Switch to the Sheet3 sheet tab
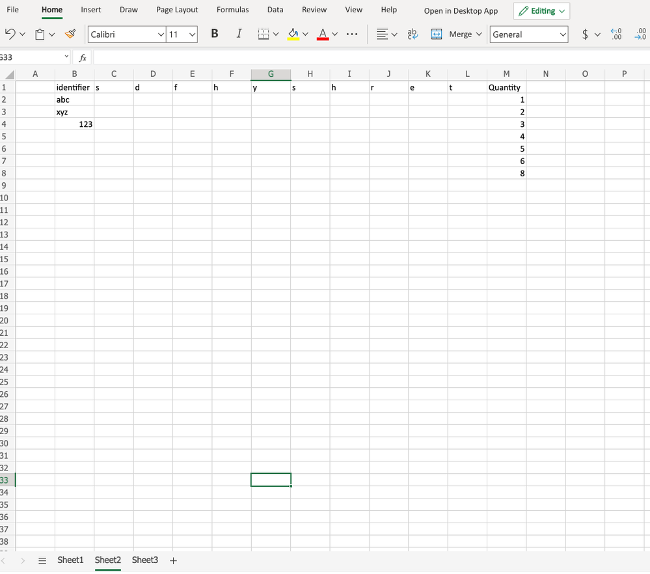The image size is (650, 574). coord(144,560)
